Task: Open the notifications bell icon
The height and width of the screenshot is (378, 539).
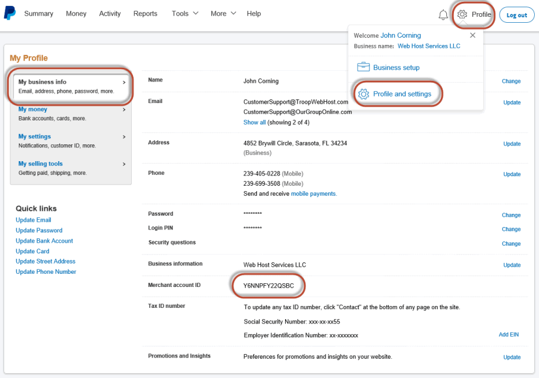Action: tap(443, 15)
